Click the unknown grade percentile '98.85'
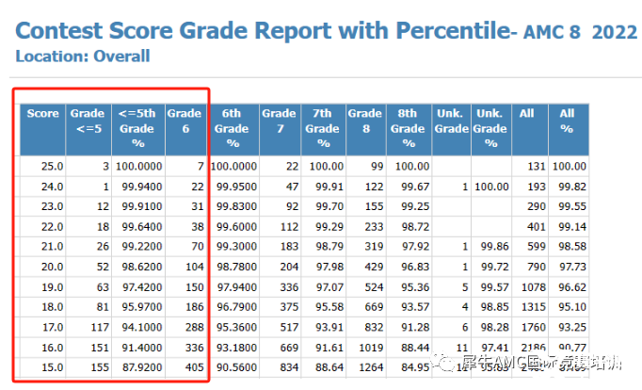 (494, 307)
